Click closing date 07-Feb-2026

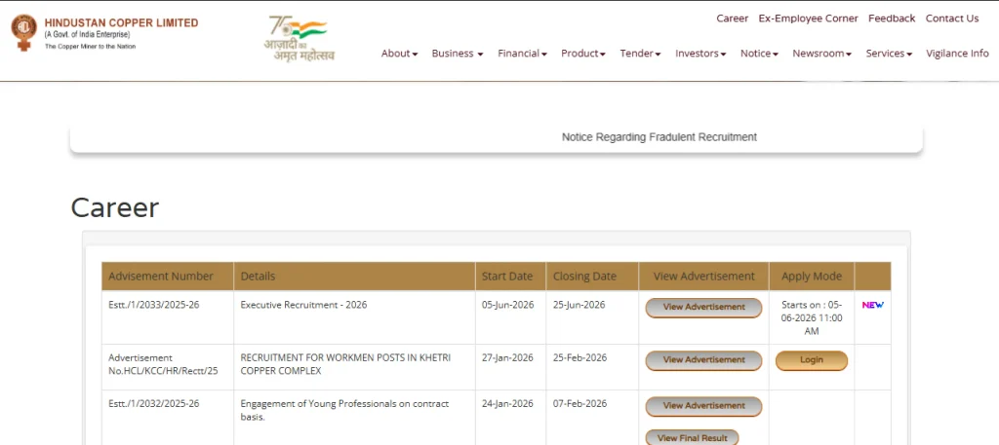coord(579,404)
